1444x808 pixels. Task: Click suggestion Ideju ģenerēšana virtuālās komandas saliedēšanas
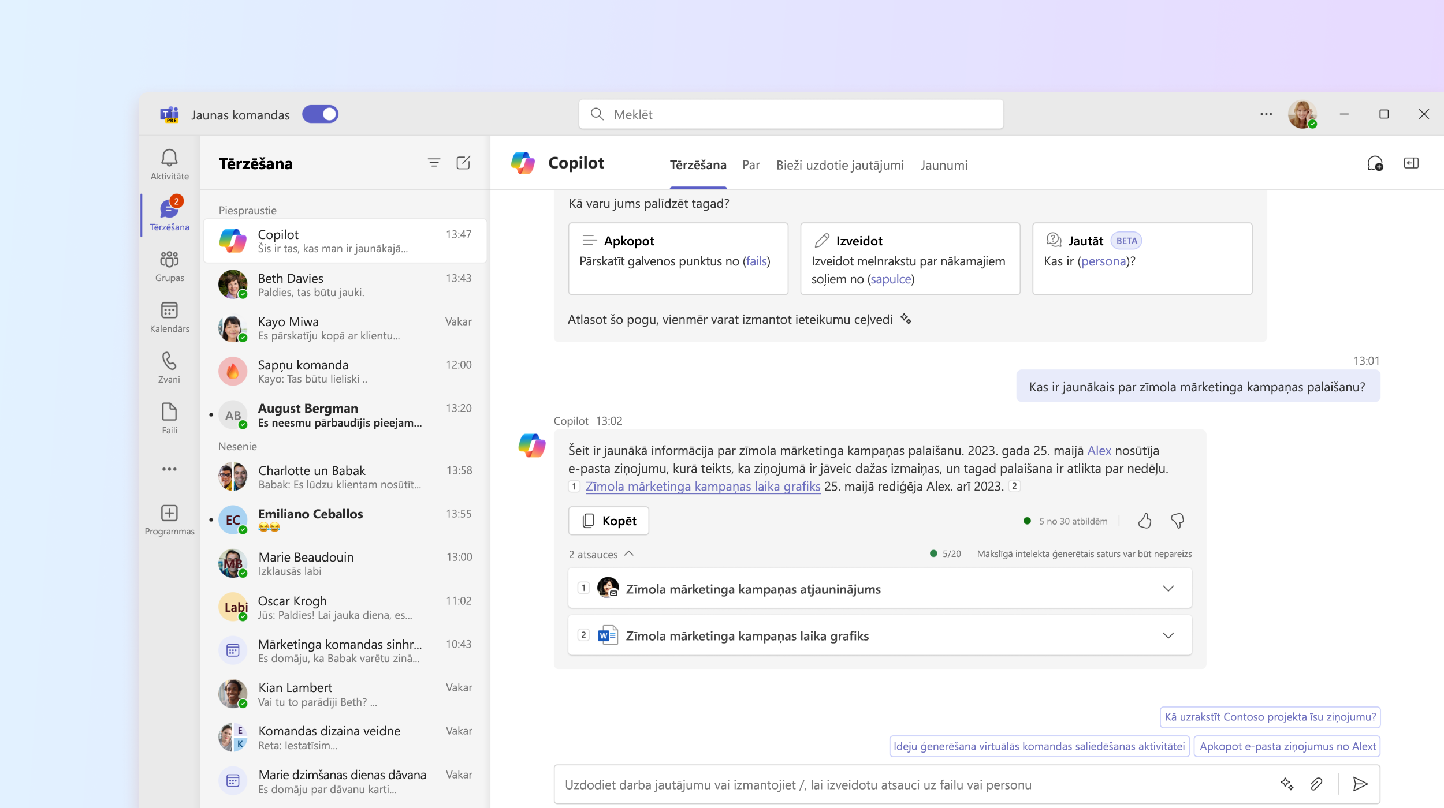tap(1039, 746)
